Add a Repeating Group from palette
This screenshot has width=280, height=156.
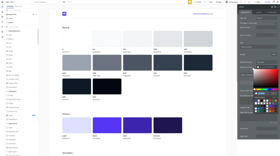click(x=14, y=99)
